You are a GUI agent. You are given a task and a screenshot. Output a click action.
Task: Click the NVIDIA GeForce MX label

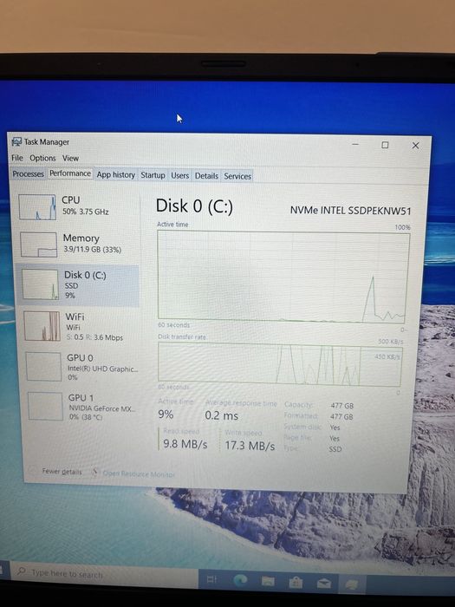click(102, 408)
